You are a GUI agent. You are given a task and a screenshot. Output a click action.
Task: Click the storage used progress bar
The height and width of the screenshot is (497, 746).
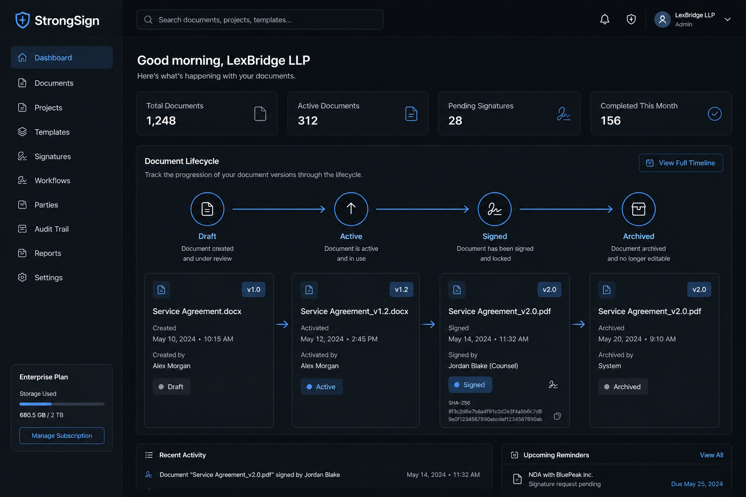[x=62, y=404]
